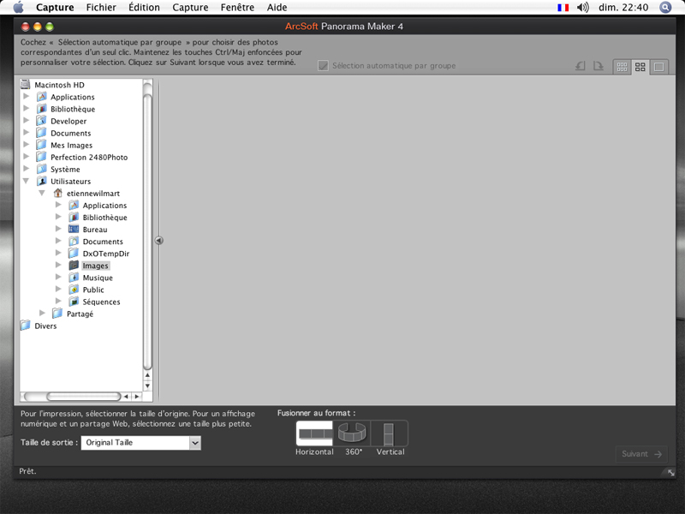
Task: Switch to small thumbnails view
Action: pos(622,67)
